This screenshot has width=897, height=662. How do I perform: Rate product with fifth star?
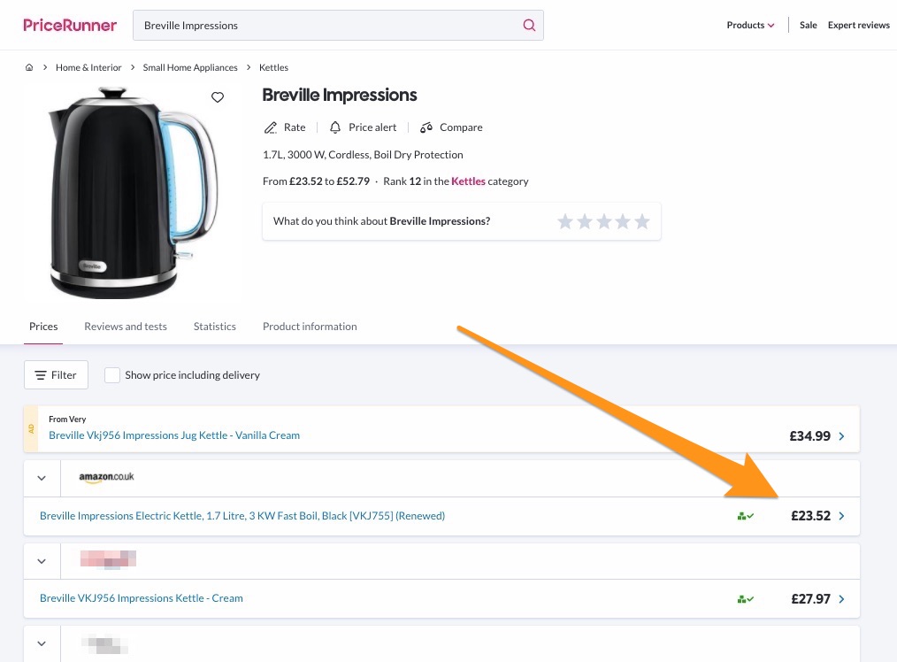click(x=642, y=221)
